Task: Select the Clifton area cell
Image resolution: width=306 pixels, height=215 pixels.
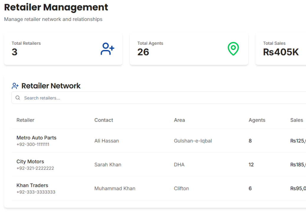Action: click(x=181, y=188)
